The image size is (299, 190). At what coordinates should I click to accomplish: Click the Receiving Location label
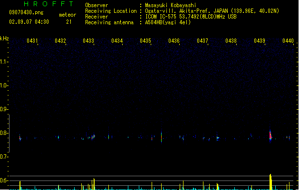tap(111, 11)
